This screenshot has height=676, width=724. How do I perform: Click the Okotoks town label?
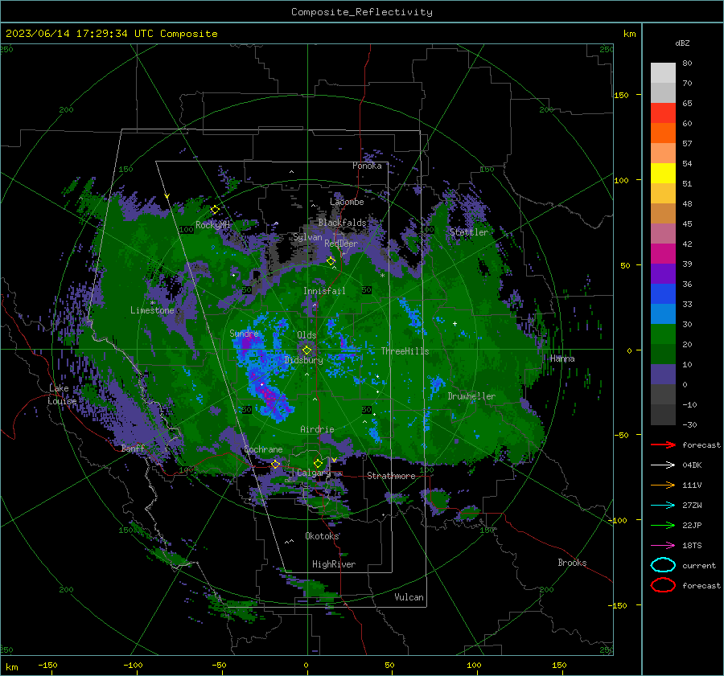point(322,535)
